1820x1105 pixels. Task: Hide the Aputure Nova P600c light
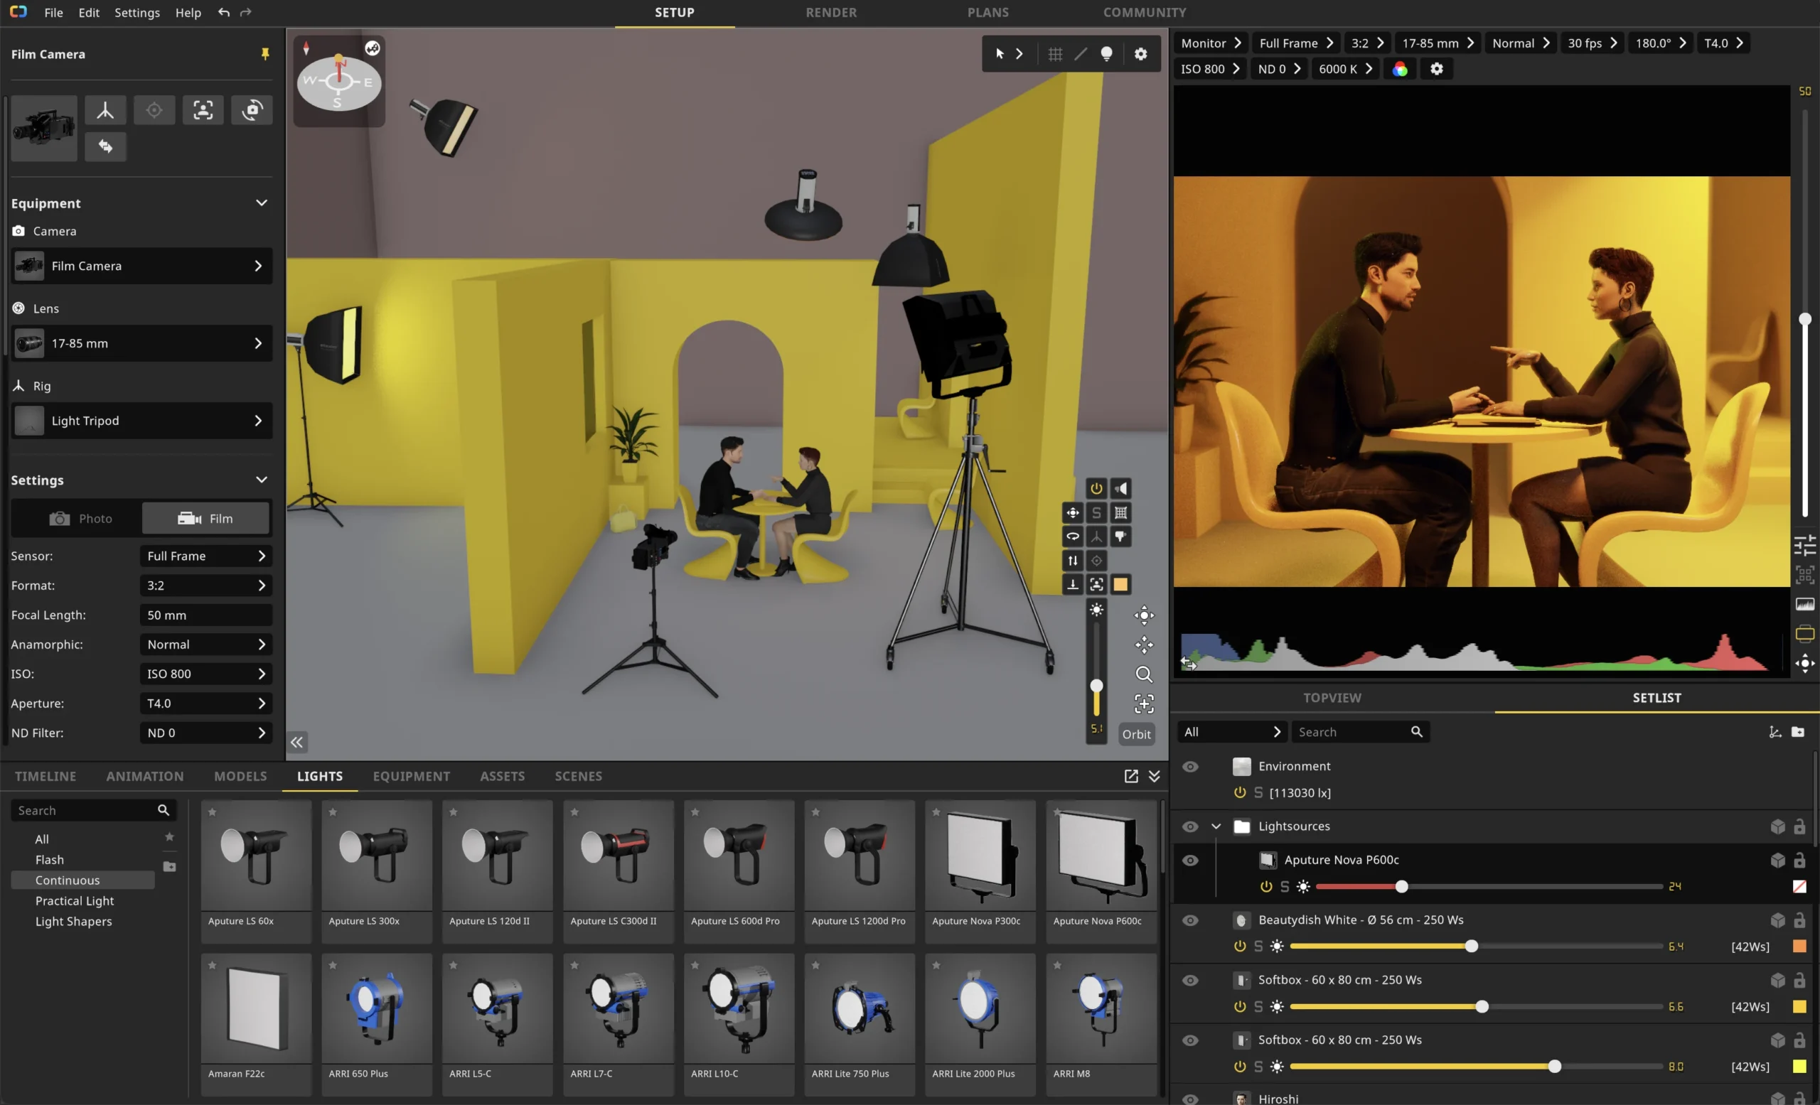point(1190,861)
